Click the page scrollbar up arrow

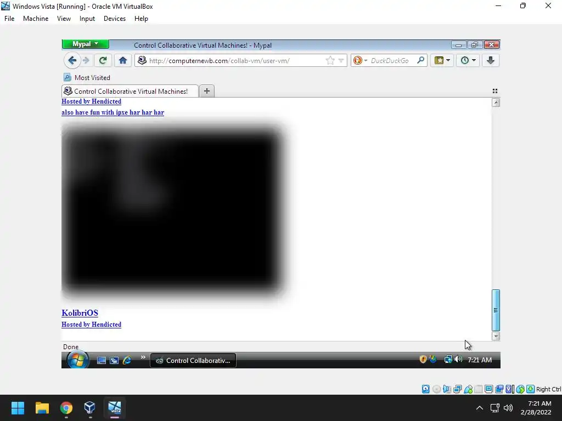click(496, 103)
